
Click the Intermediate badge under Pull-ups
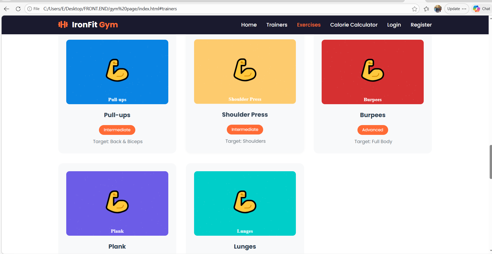click(117, 130)
